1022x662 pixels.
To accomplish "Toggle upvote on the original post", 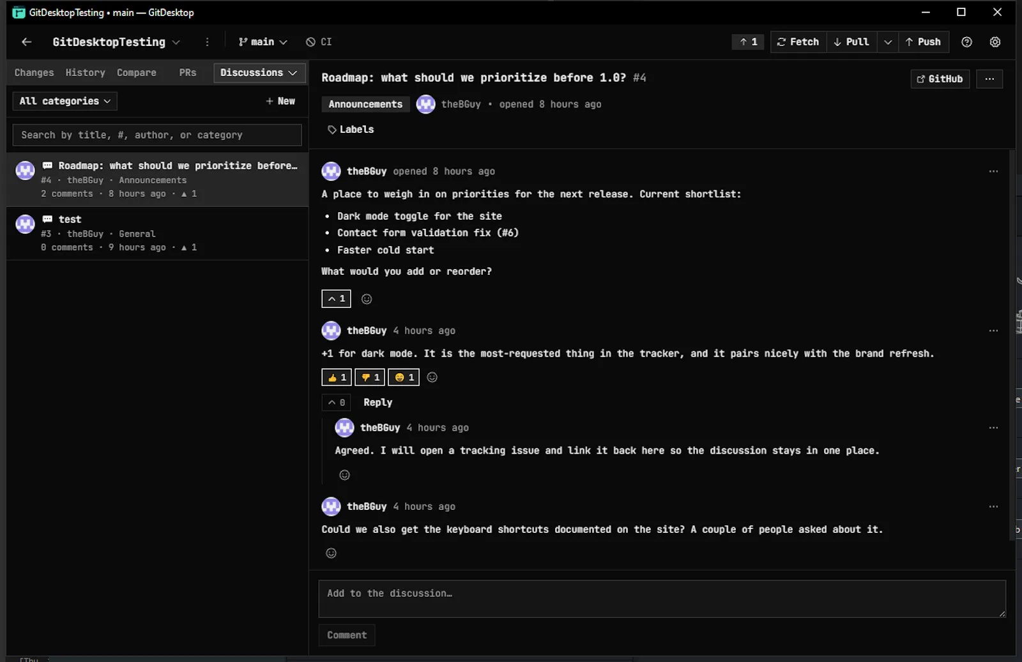I will coord(336,299).
